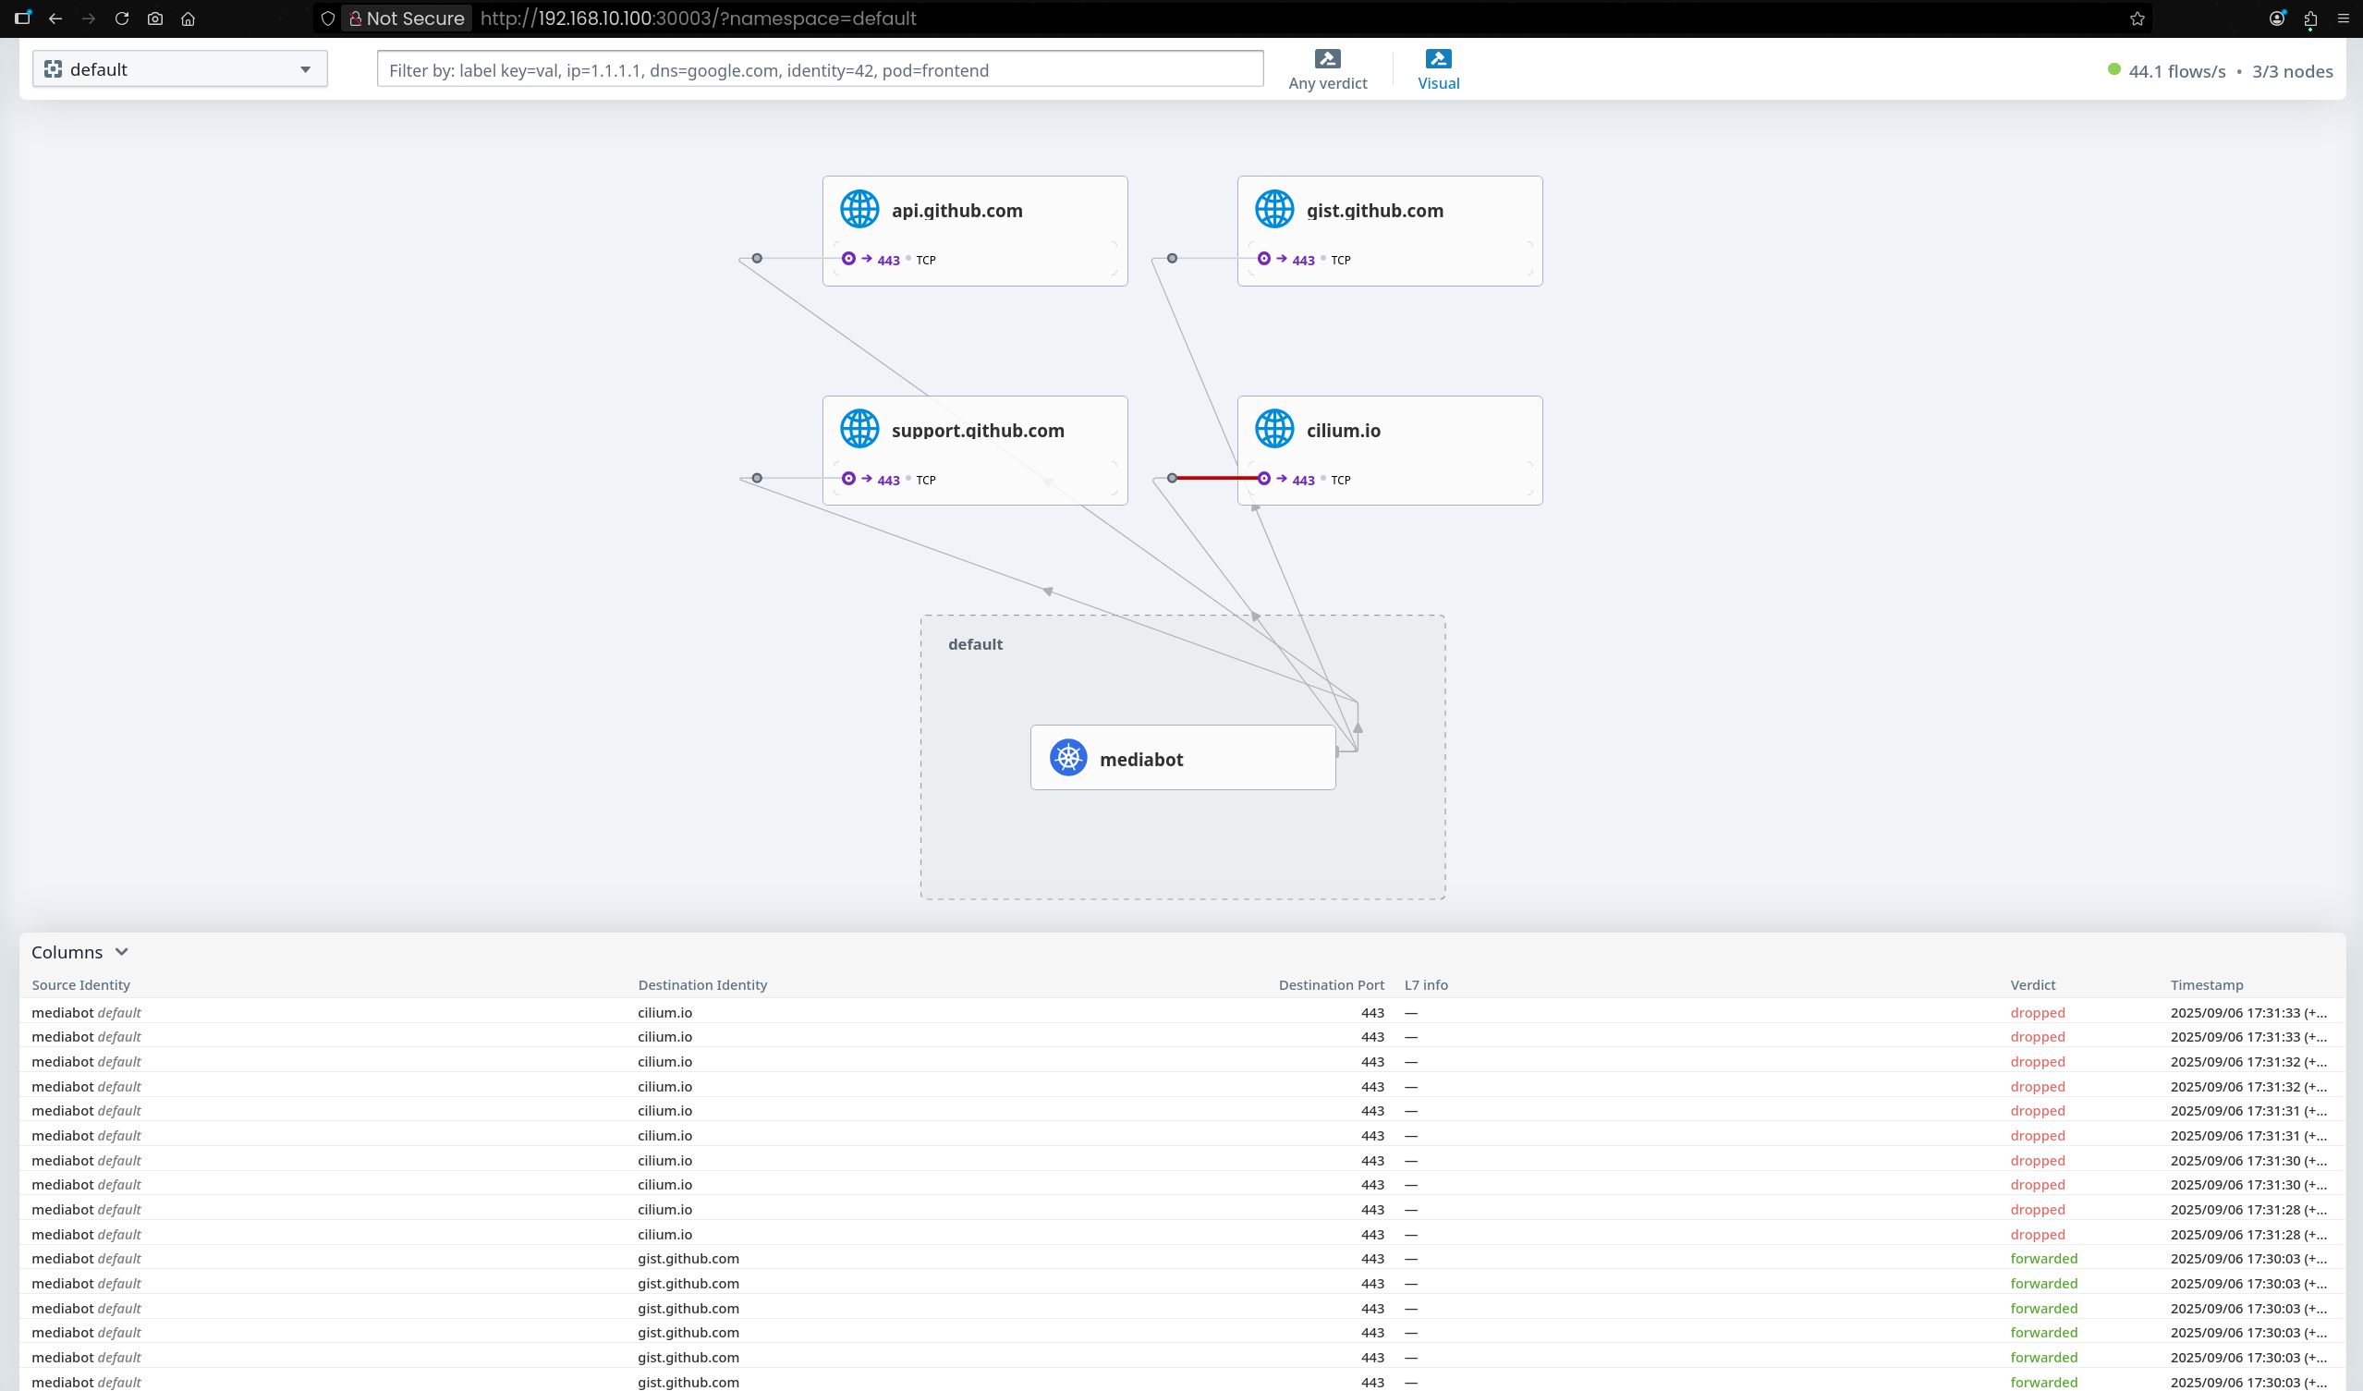Select the mediabot service card
Screen dimensions: 2363x1391
[1183, 758]
